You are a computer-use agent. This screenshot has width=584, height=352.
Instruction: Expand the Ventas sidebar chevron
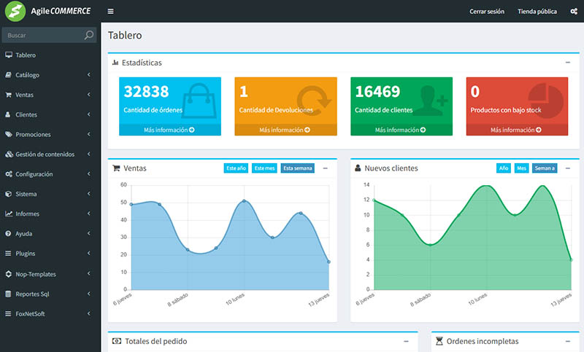click(x=88, y=95)
